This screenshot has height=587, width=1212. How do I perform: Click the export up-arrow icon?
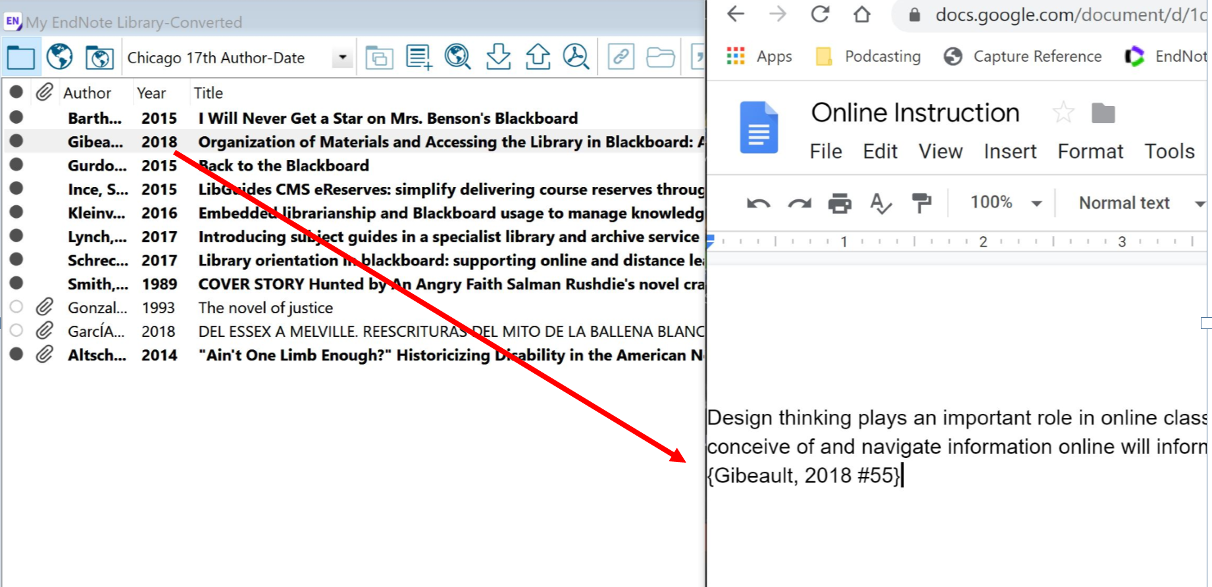pyautogui.click(x=538, y=57)
